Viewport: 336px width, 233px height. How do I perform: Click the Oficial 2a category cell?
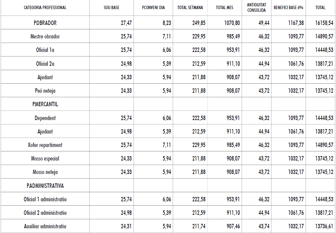click(45, 64)
